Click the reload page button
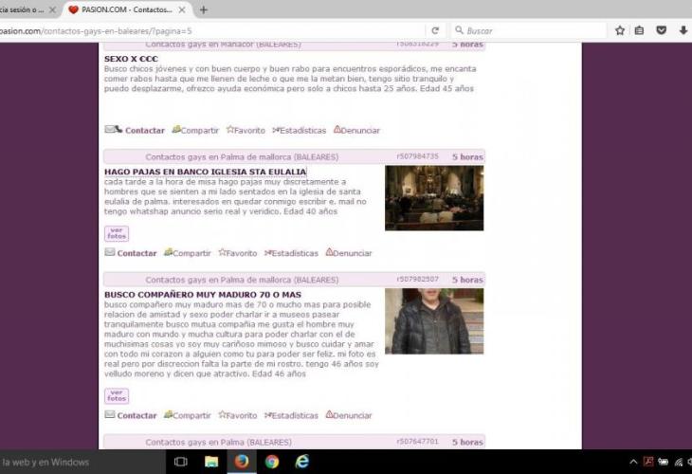692x474 pixels. point(435,30)
